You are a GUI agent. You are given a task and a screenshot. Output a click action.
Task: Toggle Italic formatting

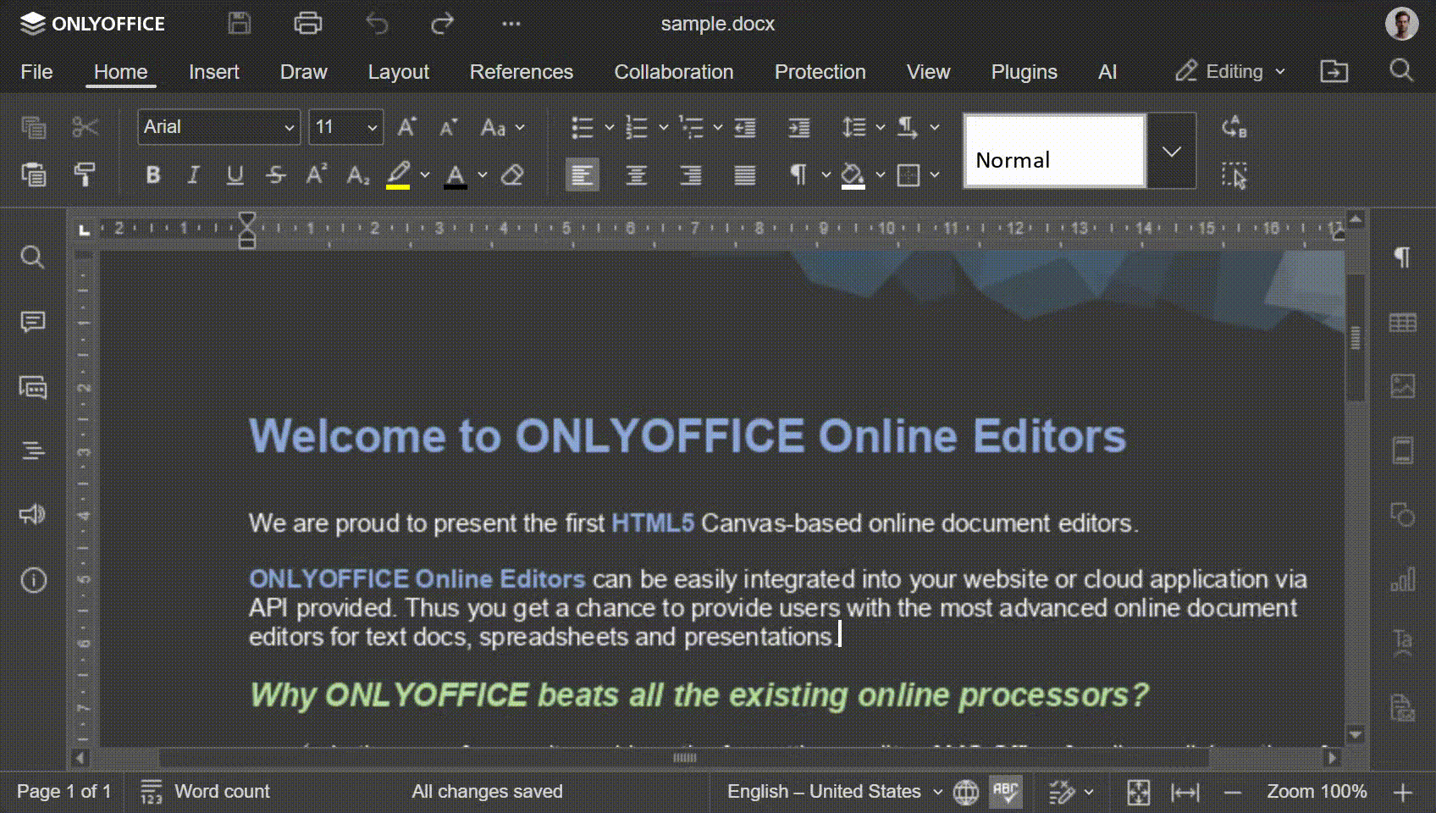[x=193, y=175]
